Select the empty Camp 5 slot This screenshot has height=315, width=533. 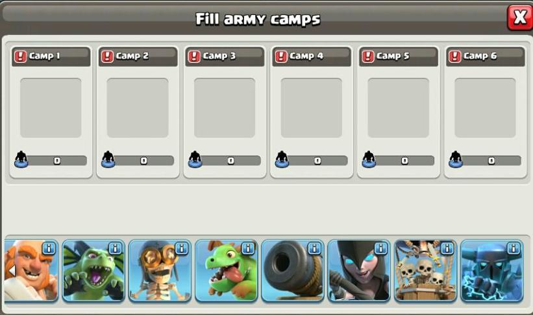pos(399,108)
